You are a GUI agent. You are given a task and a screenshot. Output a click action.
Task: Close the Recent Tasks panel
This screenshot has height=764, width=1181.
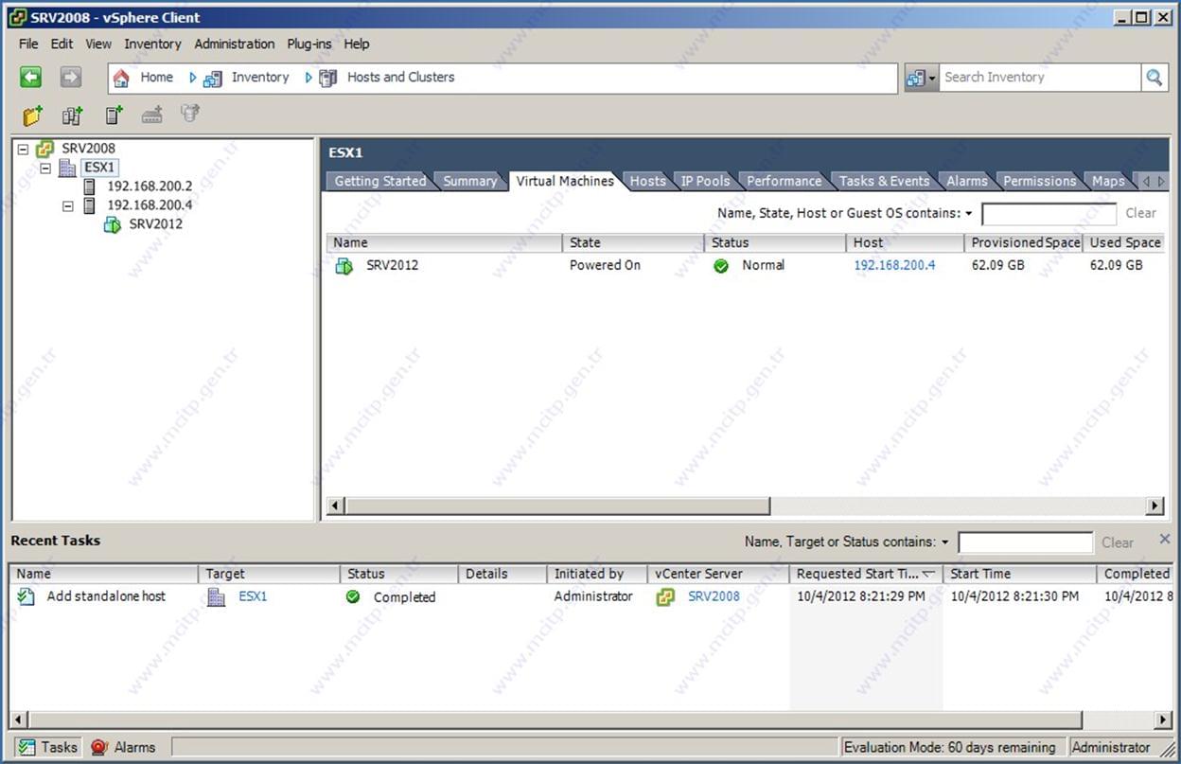point(1165,540)
